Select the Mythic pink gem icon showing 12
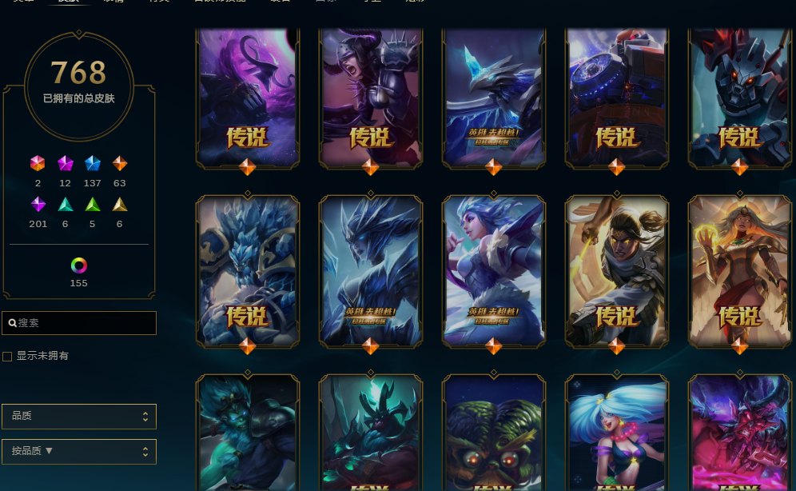Screen dimensions: 796x491 pos(65,163)
